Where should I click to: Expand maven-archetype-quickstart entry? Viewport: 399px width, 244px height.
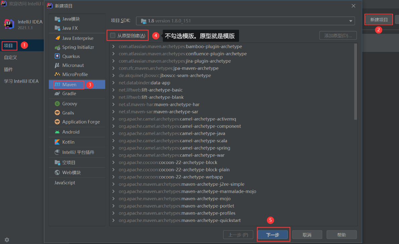click(113, 220)
